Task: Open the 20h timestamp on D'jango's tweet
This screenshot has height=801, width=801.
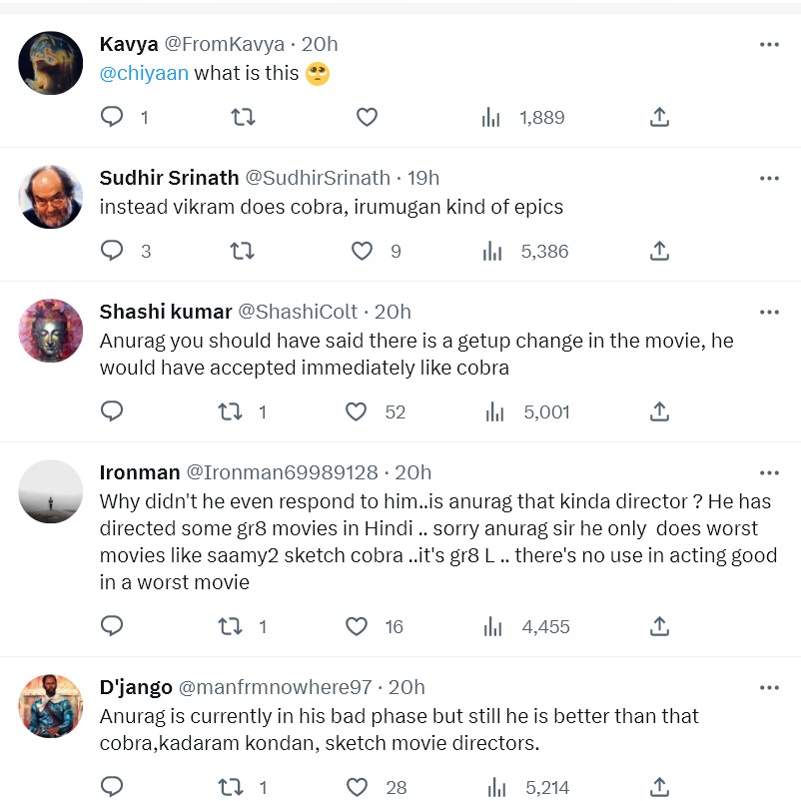Action: pyautogui.click(x=406, y=687)
